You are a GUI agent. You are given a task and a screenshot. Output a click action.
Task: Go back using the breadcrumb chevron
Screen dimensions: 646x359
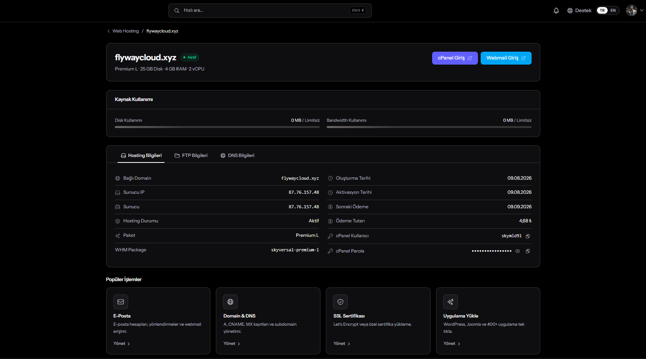[109, 31]
